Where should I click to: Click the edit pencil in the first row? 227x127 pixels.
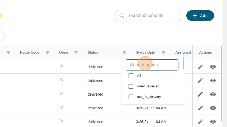[x=200, y=67]
